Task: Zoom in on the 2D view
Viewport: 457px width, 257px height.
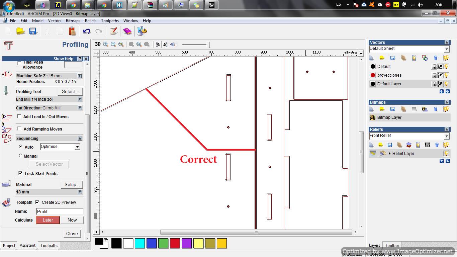Action: (x=106, y=44)
